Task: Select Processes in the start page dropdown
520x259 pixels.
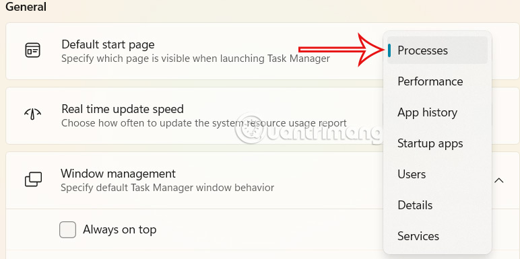Action: (437, 50)
